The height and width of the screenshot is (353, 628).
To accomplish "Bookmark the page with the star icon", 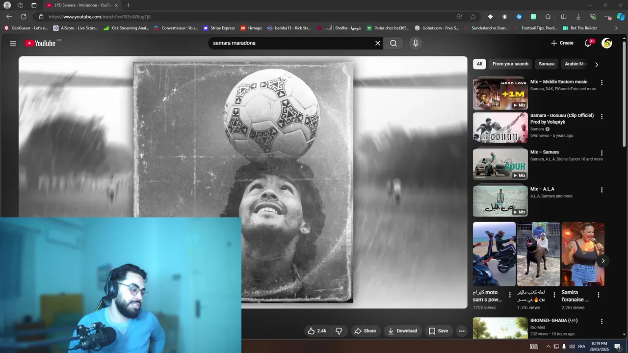I will pyautogui.click(x=473, y=17).
